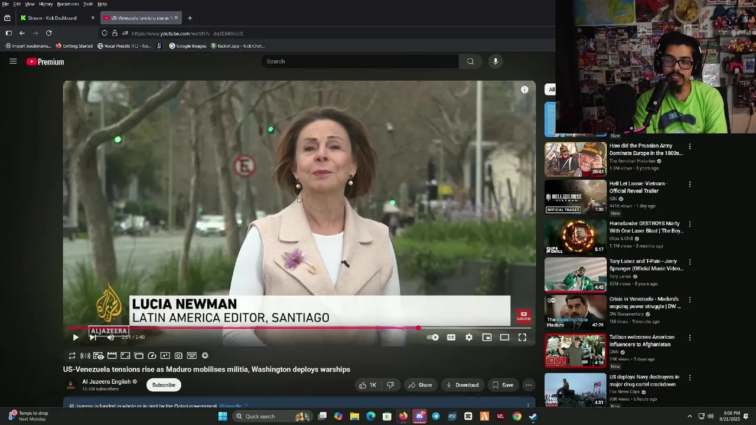756x425 pixels.
Task: Switch to Stream - Kick Dashboard tab
Action: (x=57, y=18)
